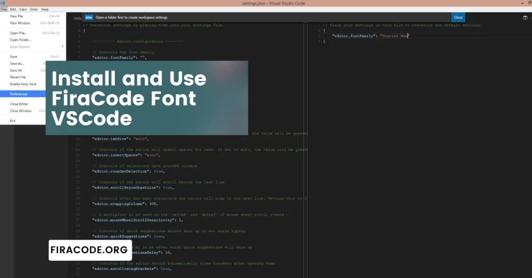Image resolution: width=532 pixels, height=278 pixels.
Task: Open the highlighted Preferences menu entry
Action: tap(23, 94)
